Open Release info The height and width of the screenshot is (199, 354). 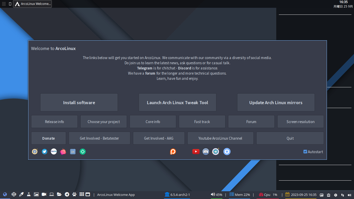(x=54, y=122)
